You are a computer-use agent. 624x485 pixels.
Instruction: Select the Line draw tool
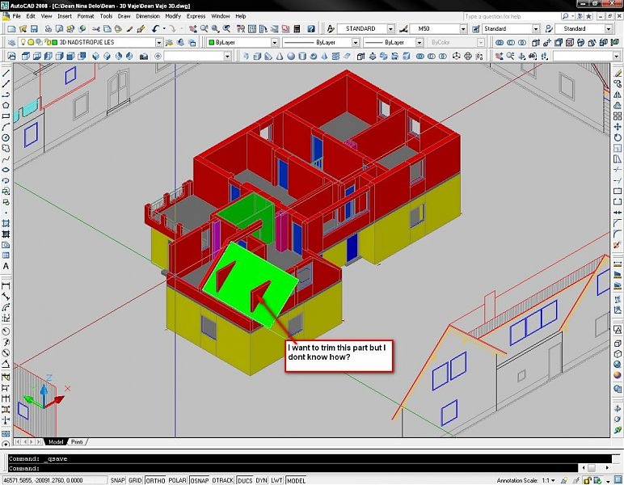pyautogui.click(x=6, y=73)
